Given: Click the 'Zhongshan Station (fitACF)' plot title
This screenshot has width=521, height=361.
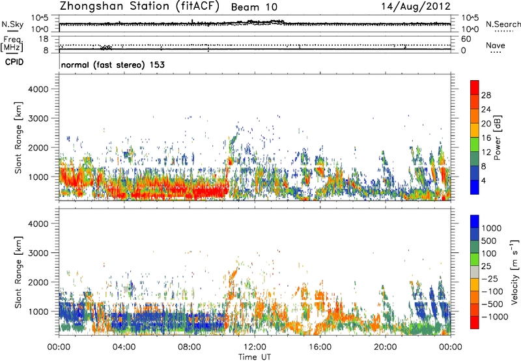Looking at the screenshot, I should click(x=139, y=6).
